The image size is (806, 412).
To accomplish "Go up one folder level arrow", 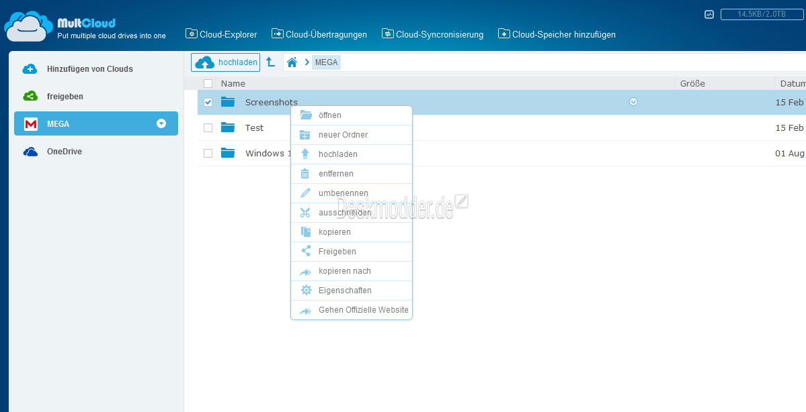I will pyautogui.click(x=271, y=62).
